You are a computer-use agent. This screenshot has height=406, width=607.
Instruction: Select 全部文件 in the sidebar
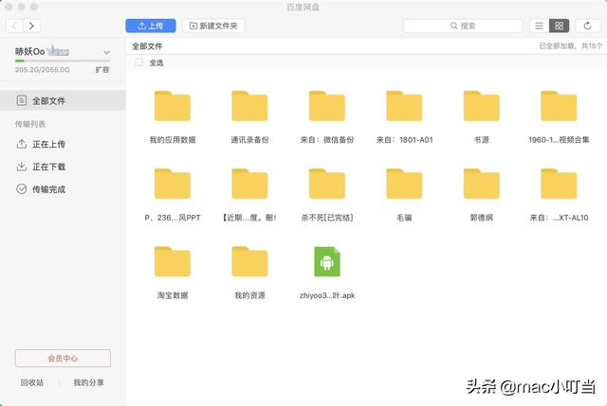tap(63, 101)
